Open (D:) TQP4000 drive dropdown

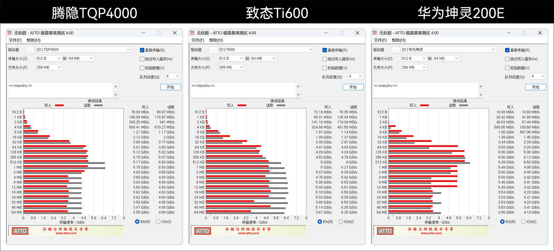pyautogui.click(x=83, y=49)
